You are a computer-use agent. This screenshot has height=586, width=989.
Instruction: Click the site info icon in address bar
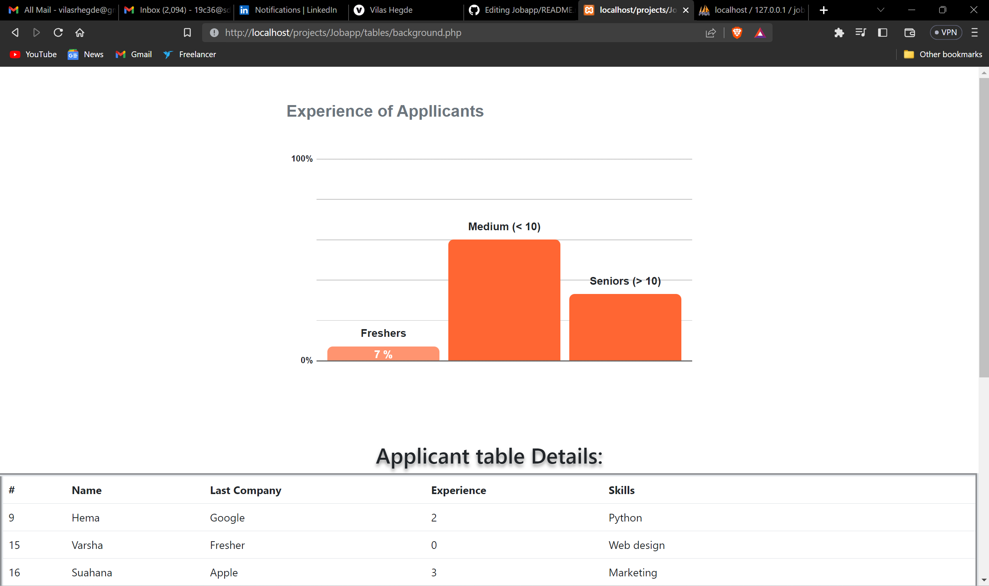pyautogui.click(x=214, y=32)
